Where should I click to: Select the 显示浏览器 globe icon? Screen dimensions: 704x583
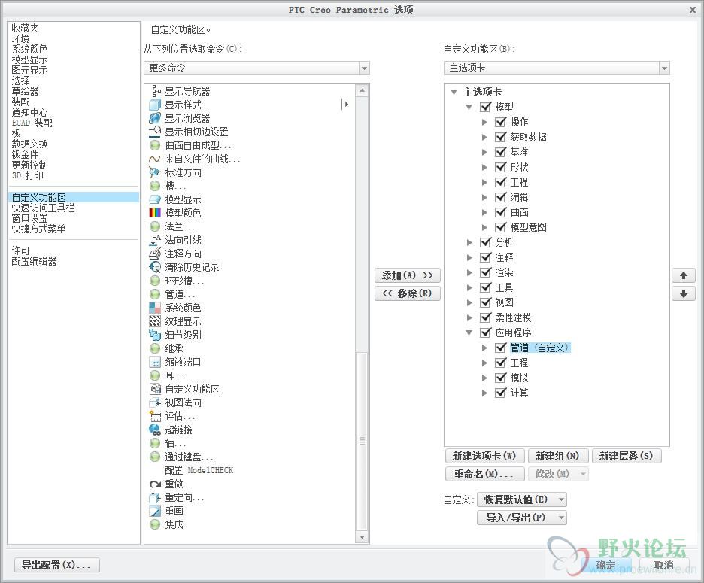(x=155, y=118)
